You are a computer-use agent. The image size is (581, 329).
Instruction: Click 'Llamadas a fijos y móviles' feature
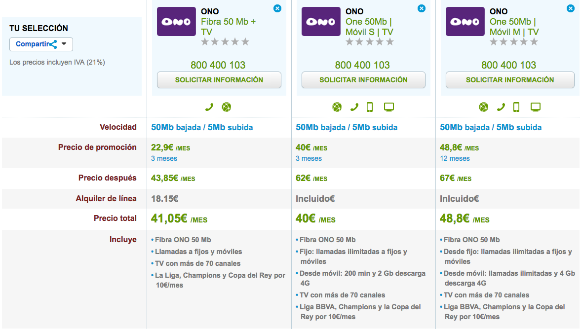click(x=198, y=252)
